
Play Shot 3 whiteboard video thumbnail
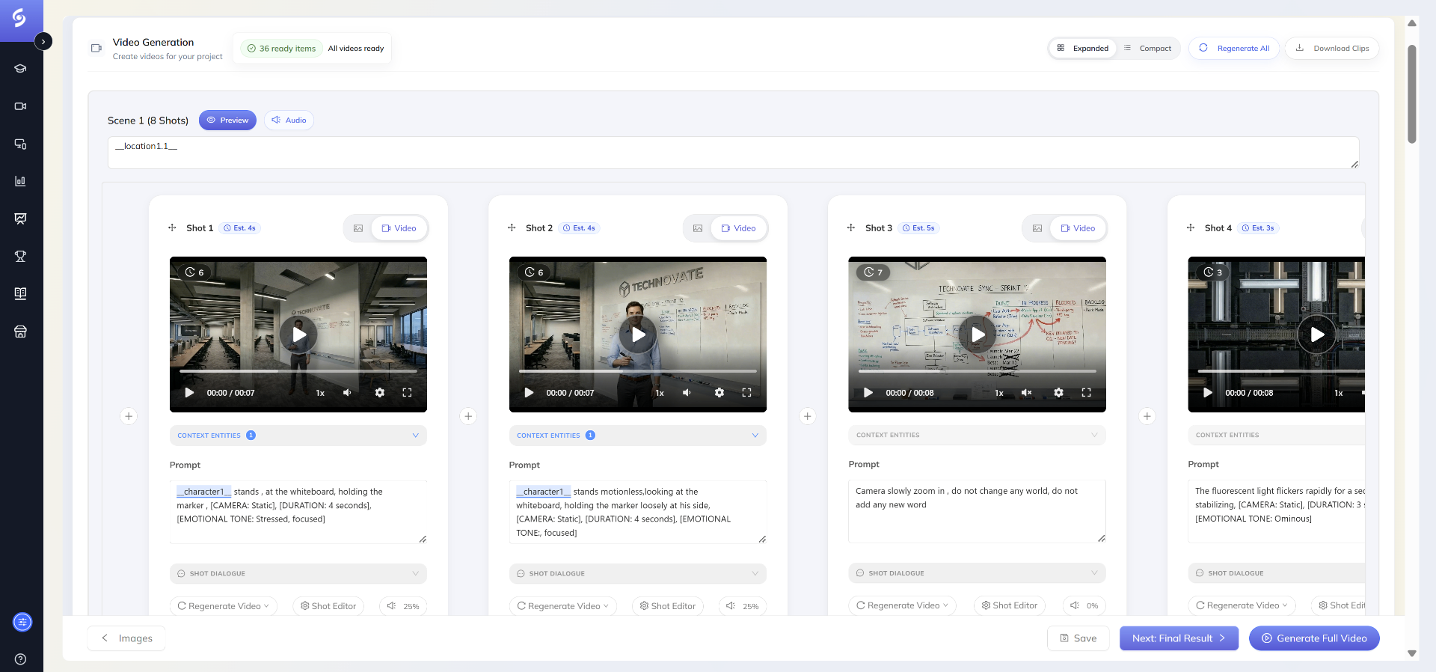pos(978,335)
